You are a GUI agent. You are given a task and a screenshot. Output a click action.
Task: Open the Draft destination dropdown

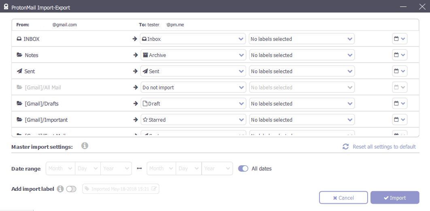[193, 103]
